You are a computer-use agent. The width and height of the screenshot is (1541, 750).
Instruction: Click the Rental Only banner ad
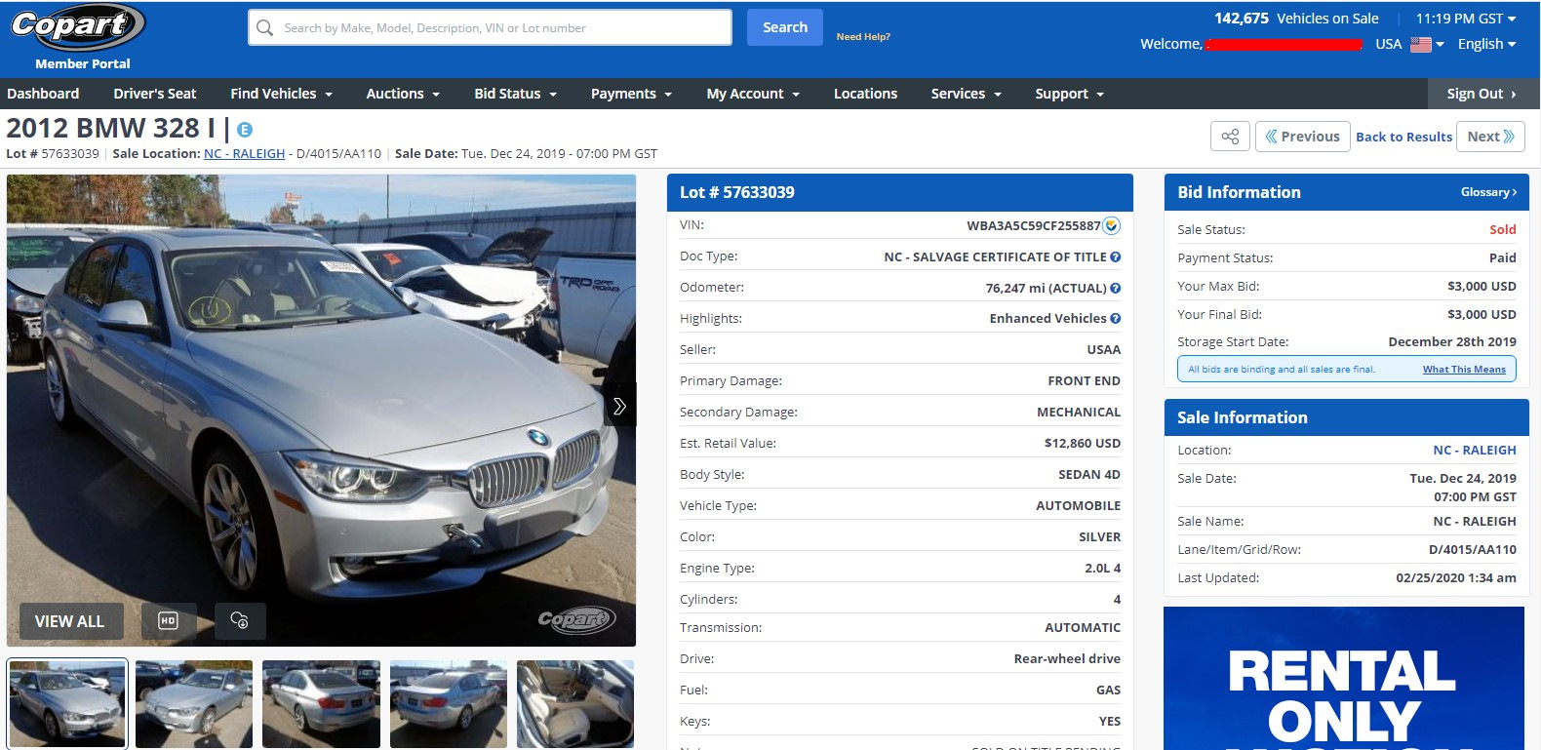click(1343, 678)
